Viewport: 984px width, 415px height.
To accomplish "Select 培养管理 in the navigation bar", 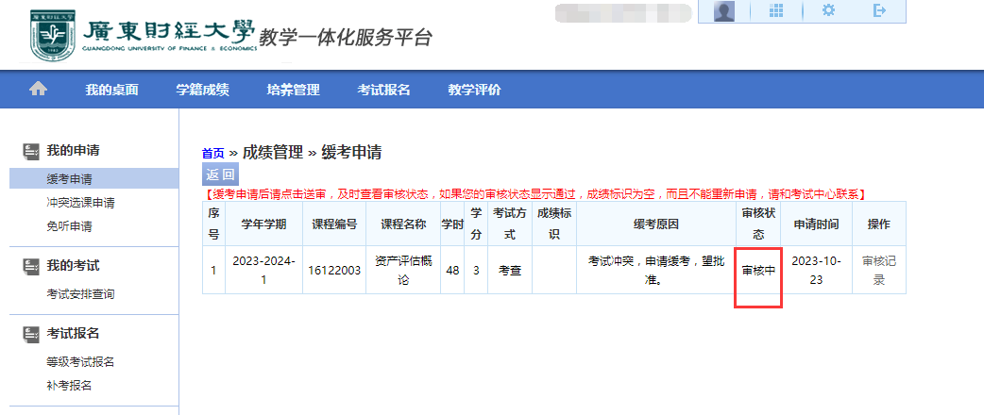I will [293, 90].
